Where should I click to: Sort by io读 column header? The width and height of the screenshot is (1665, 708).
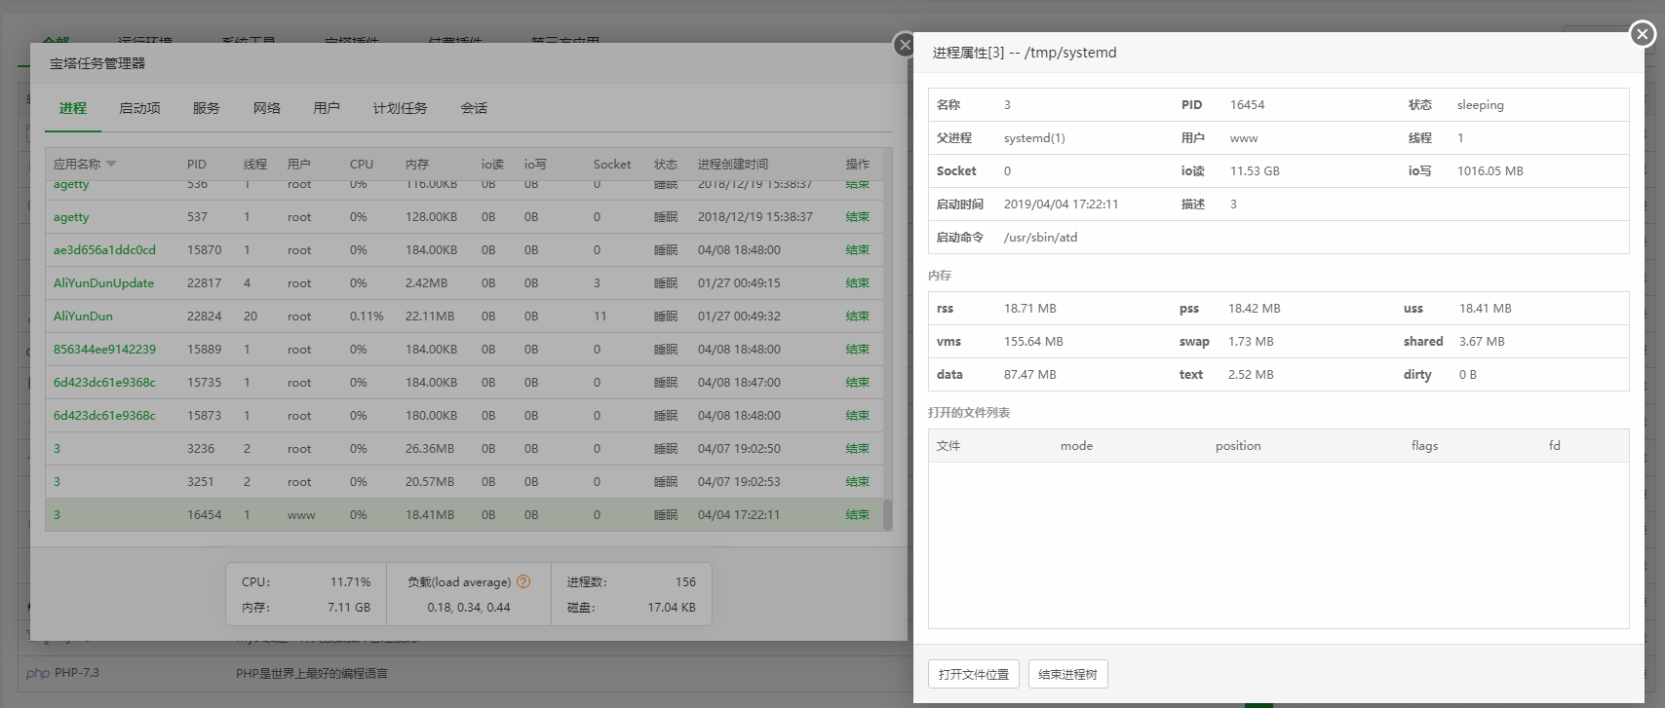(x=492, y=164)
